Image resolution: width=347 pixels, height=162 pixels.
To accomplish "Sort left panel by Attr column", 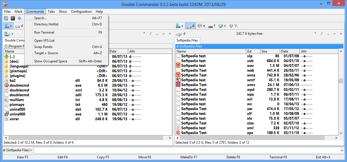I will tap(150, 51).
